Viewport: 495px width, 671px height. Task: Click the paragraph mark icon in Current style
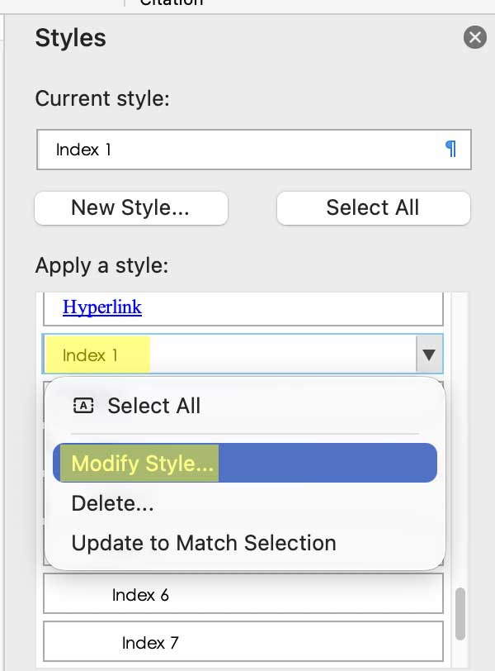pyautogui.click(x=450, y=149)
